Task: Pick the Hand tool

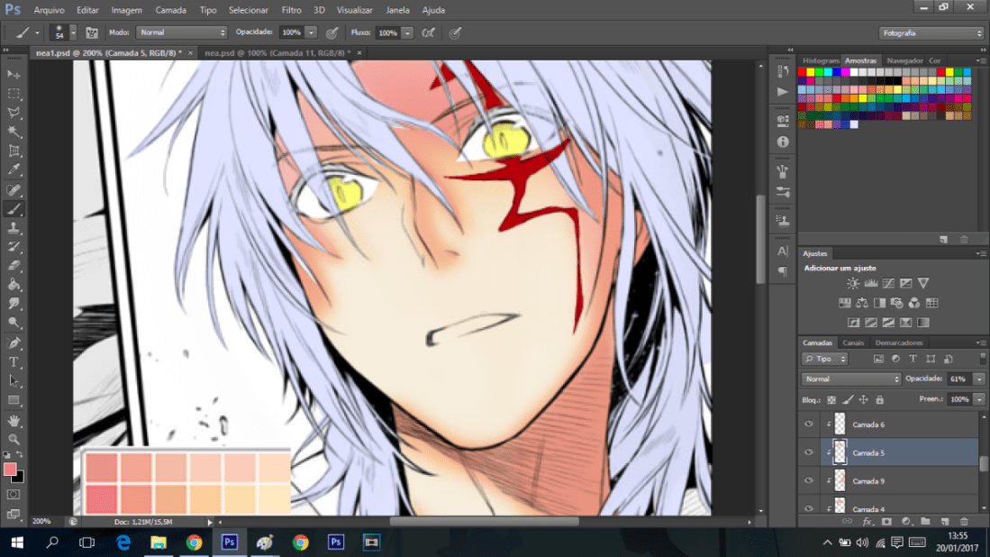Action: (x=14, y=420)
